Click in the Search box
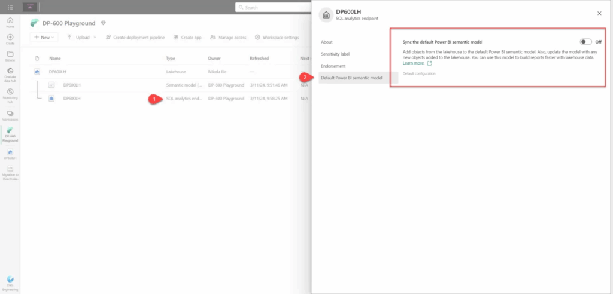Screen dimensions: 613x294 (x=273, y=7)
